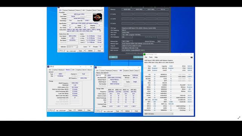242x136 pixels.
Task: Click the BIOS Version field in the AIDA64 window
Action: (145, 50)
